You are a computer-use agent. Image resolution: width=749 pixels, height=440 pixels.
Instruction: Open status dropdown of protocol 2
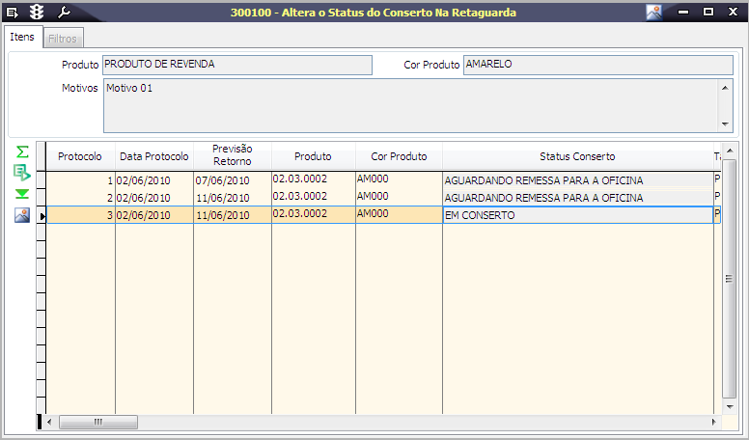pos(578,198)
